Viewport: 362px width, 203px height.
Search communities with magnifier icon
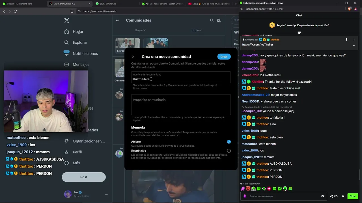click(x=212, y=20)
